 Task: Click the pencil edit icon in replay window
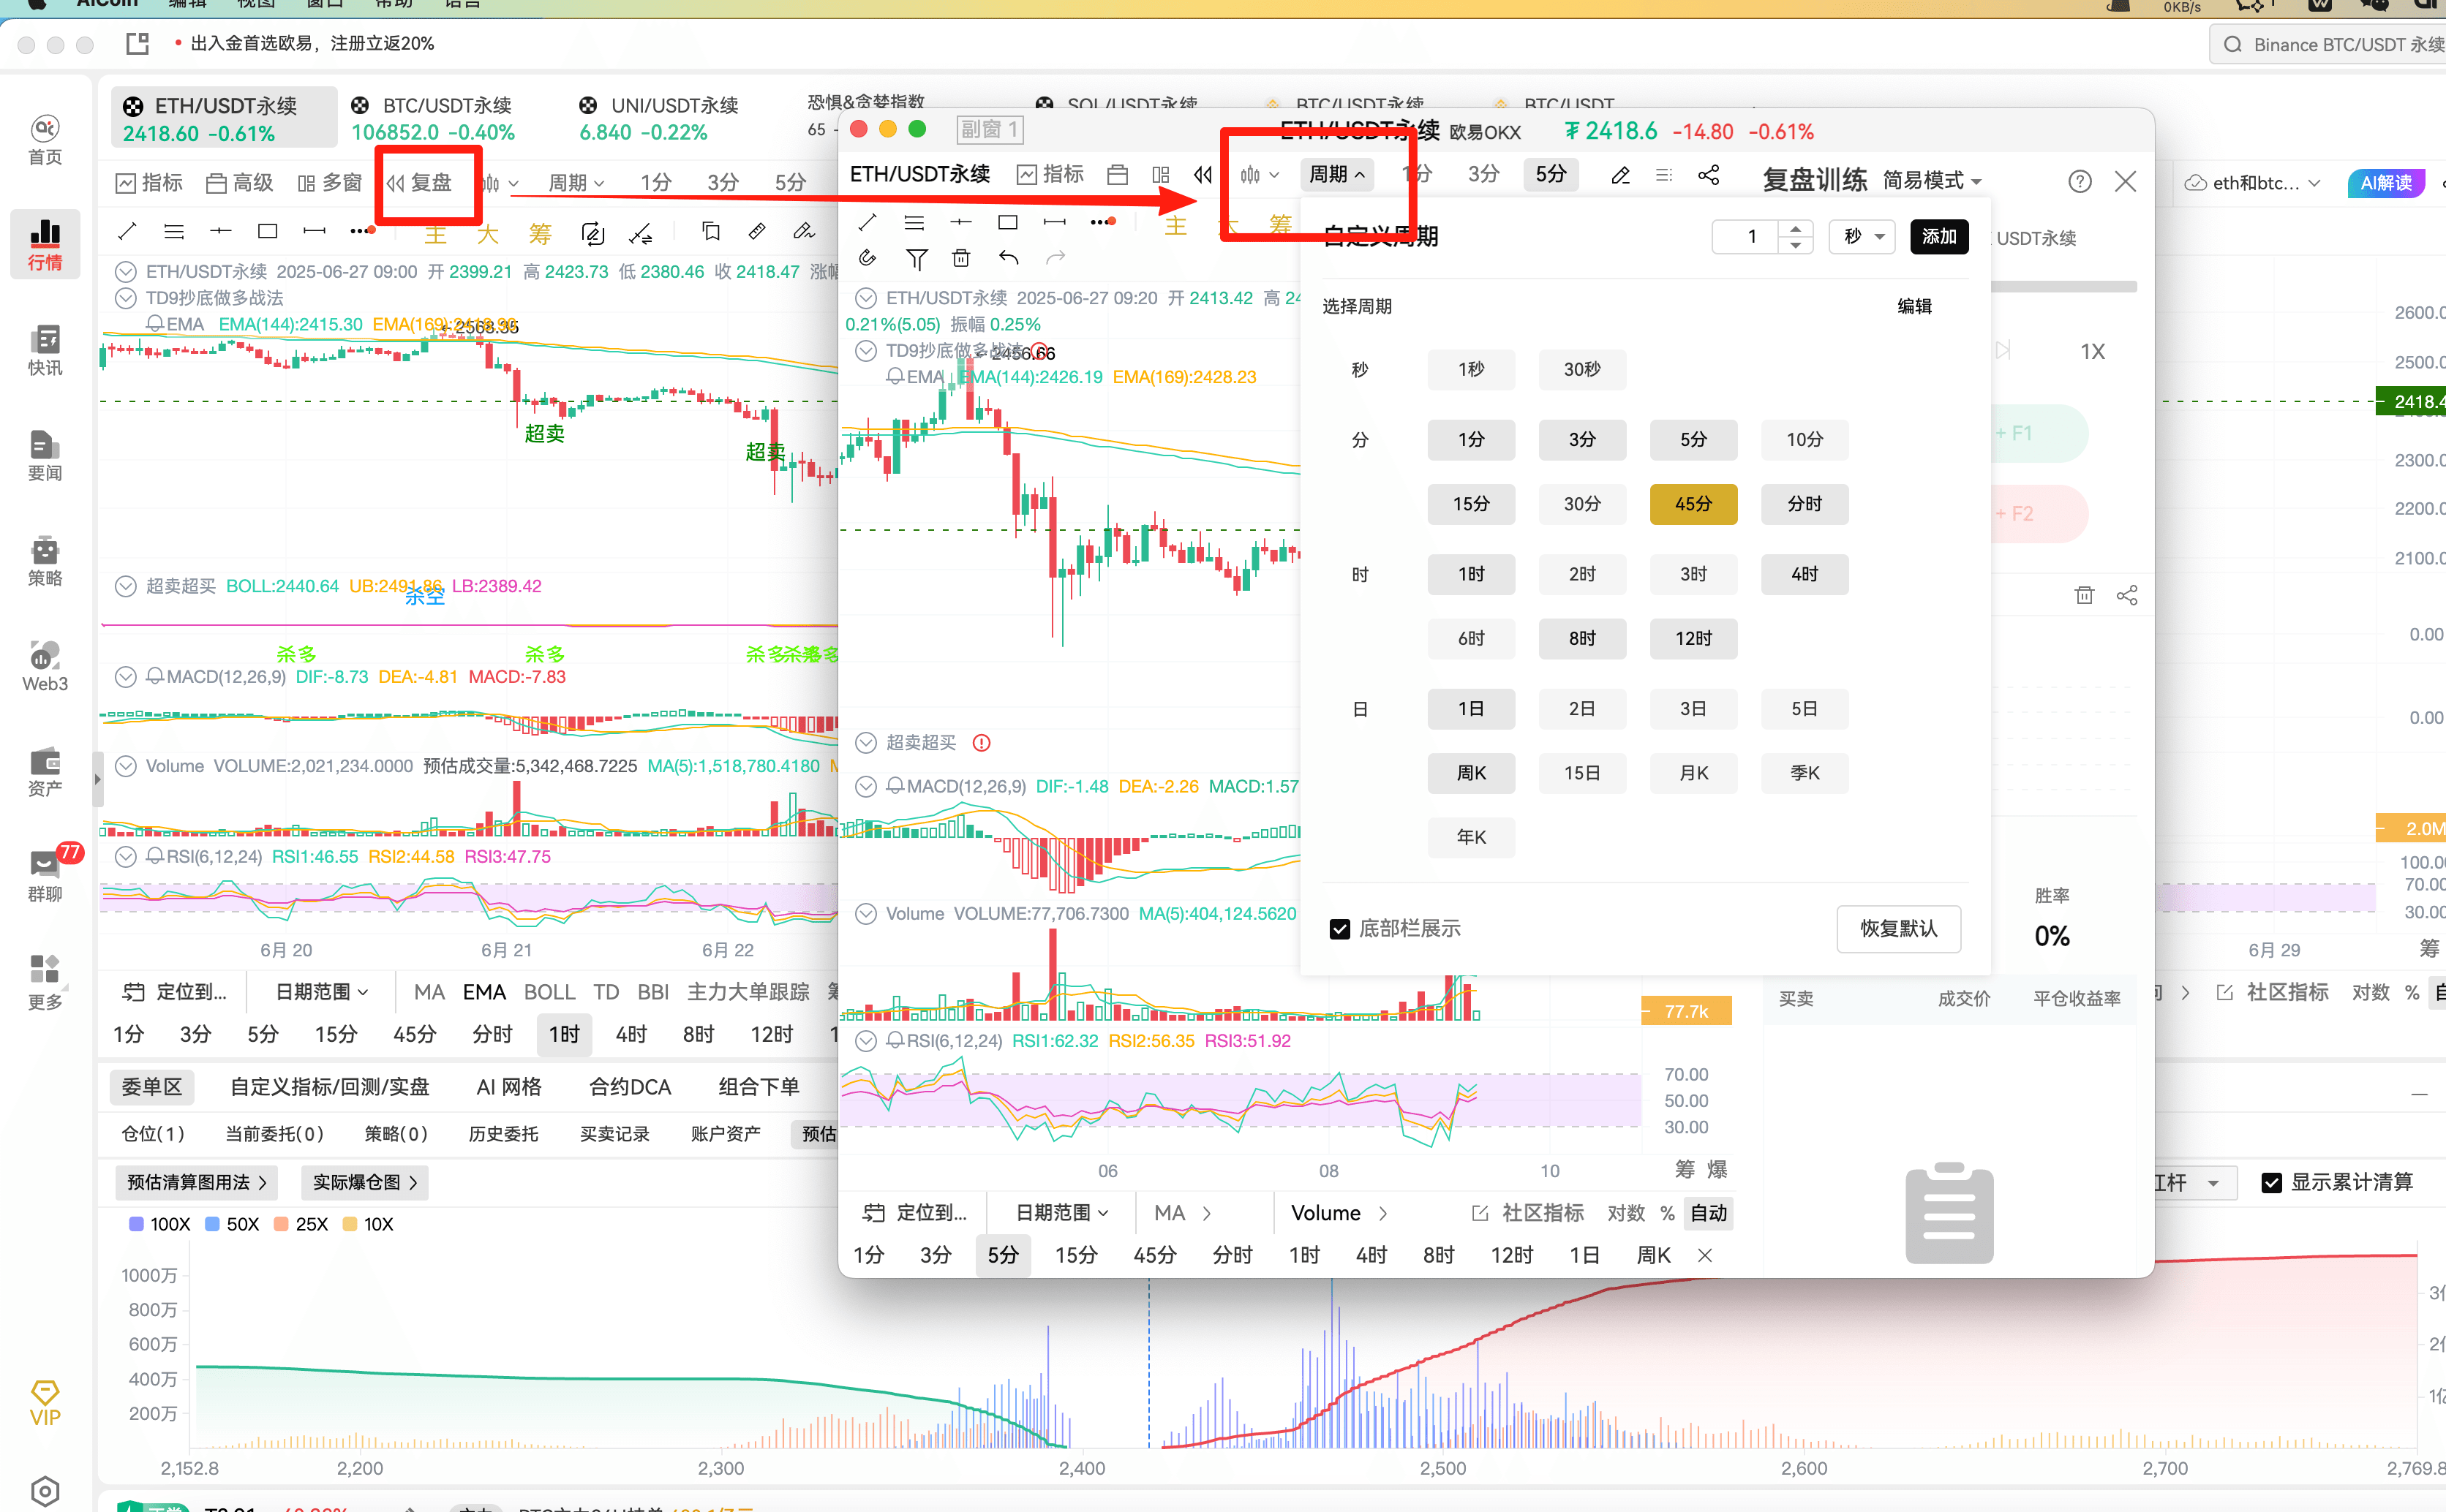[x=1621, y=175]
